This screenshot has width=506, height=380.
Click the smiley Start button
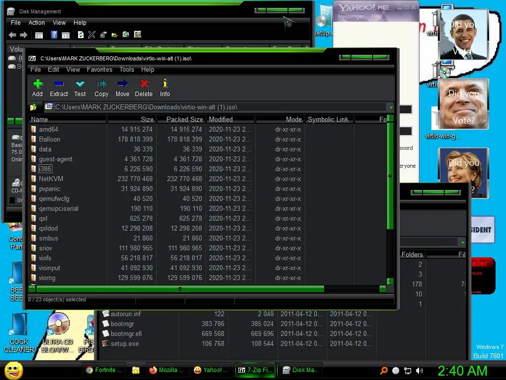(13, 370)
